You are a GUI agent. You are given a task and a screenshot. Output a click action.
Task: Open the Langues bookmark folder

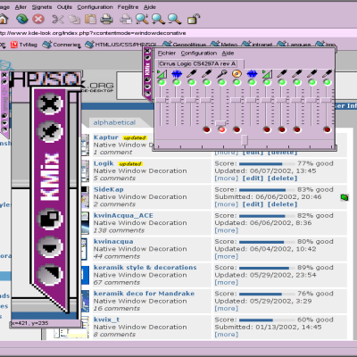click(294, 45)
